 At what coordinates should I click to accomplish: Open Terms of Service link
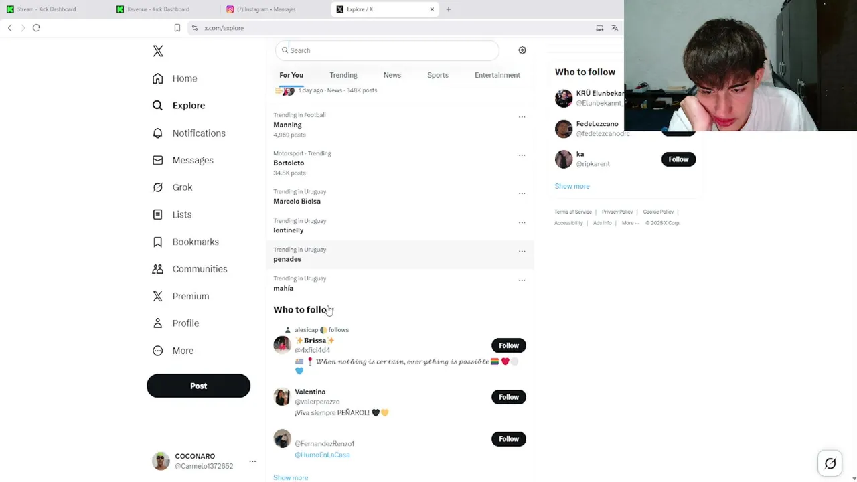tap(573, 212)
